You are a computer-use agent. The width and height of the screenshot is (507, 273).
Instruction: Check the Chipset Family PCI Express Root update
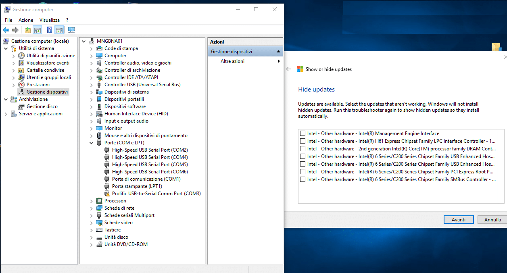click(303, 172)
